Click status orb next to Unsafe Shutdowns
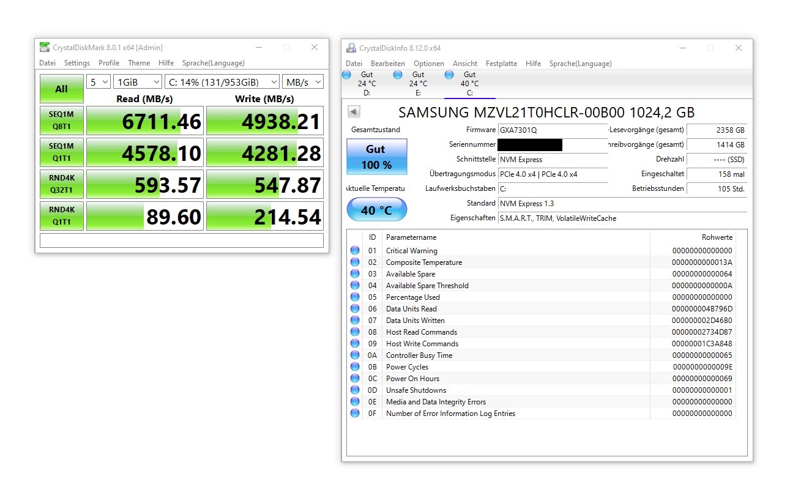Viewport: 801px width, 498px height. 355,390
